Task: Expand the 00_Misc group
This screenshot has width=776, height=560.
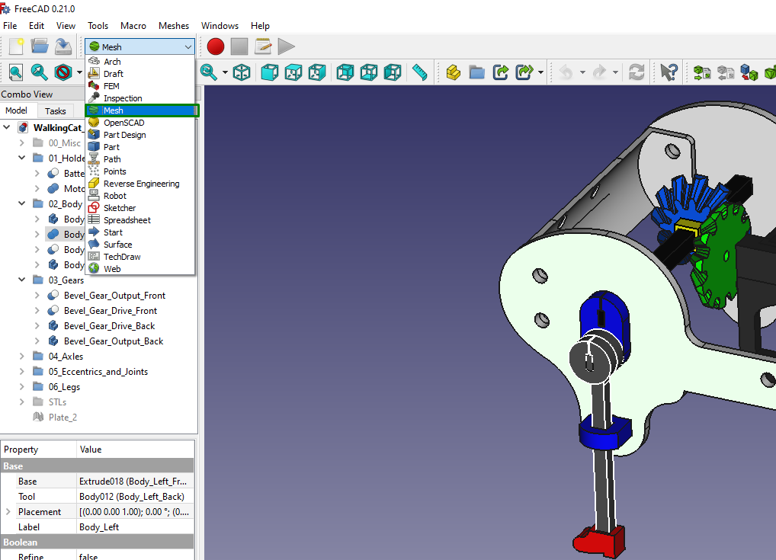Action: pos(22,143)
